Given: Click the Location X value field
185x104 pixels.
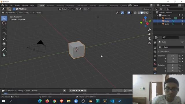Looking at the screenshot, I should [173, 56].
